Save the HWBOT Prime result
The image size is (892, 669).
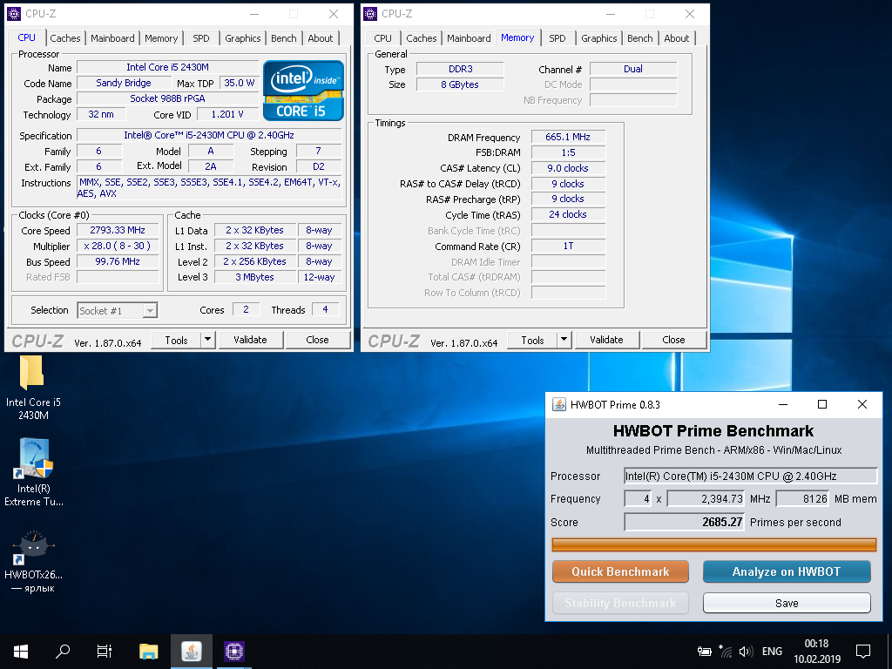[787, 603]
